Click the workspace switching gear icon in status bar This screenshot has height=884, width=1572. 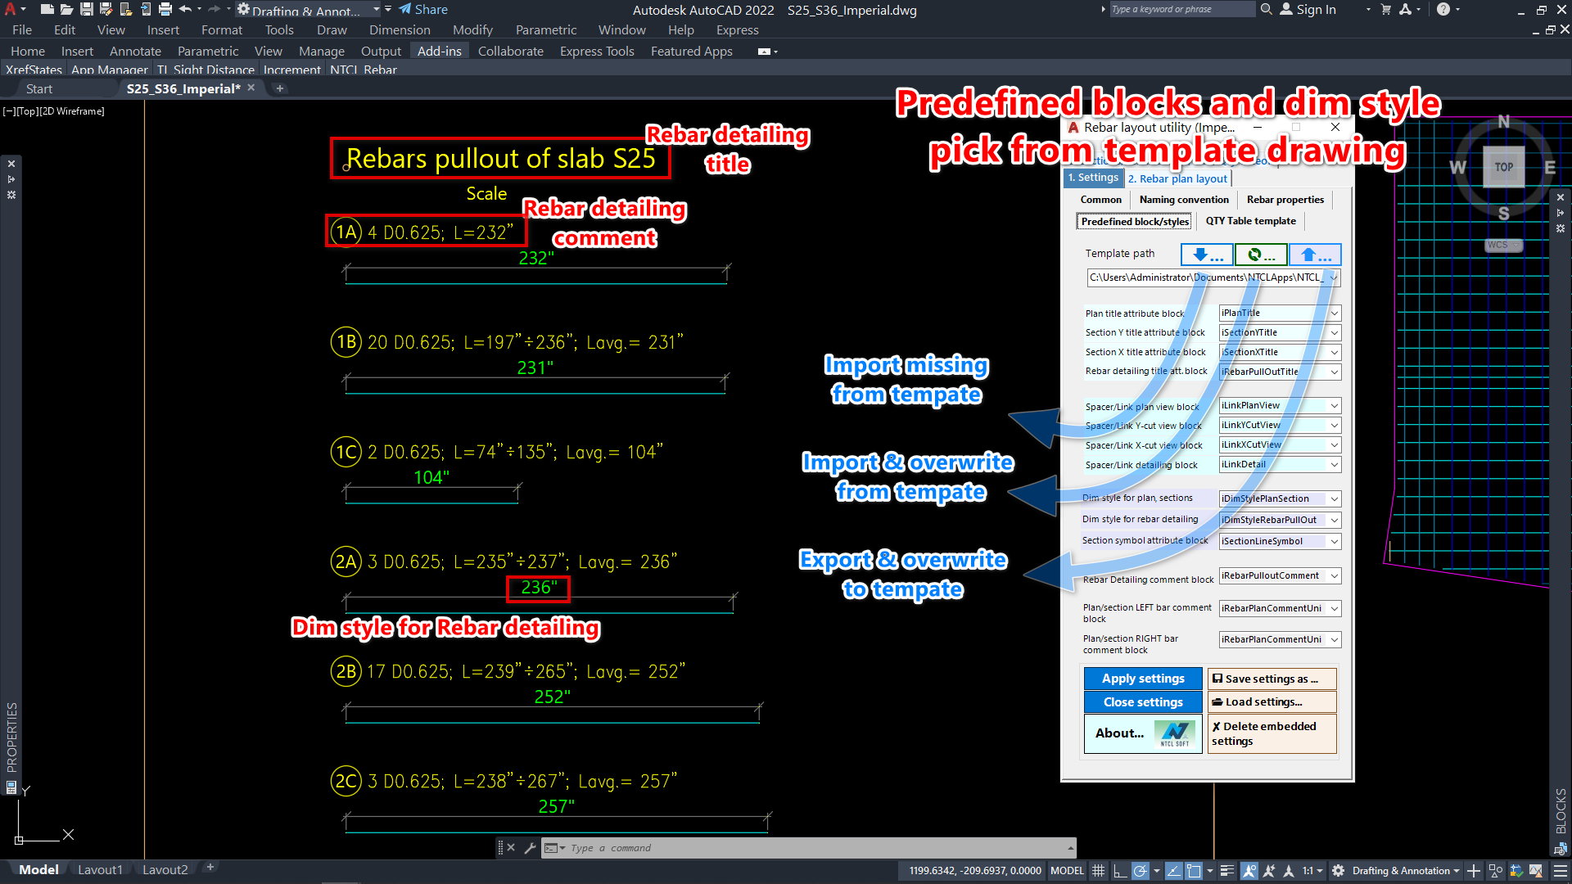click(x=1338, y=871)
